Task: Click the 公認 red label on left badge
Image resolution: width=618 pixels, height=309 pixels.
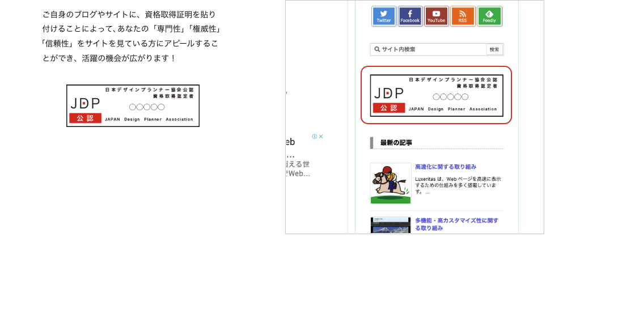Action: pyautogui.click(x=86, y=118)
